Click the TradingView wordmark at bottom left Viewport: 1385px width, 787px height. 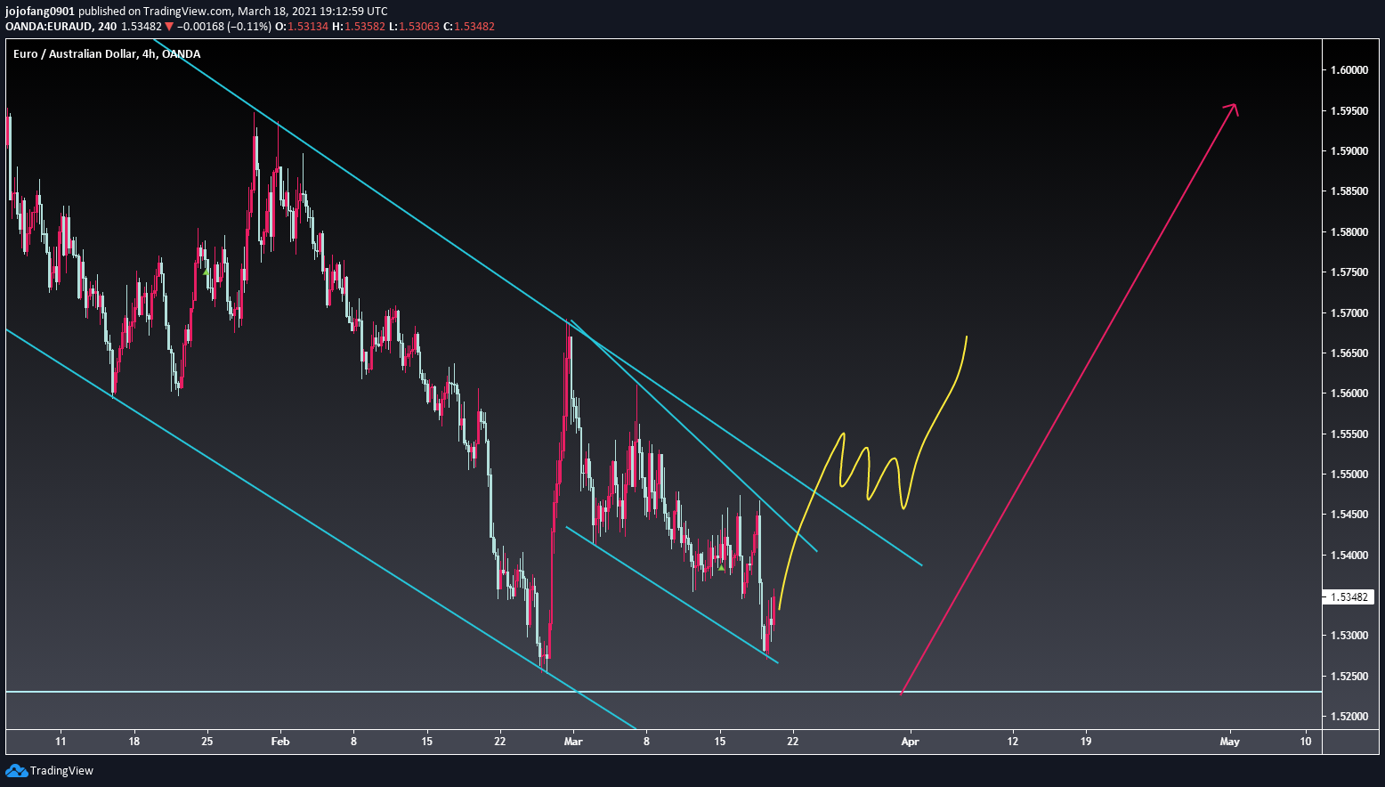61,771
